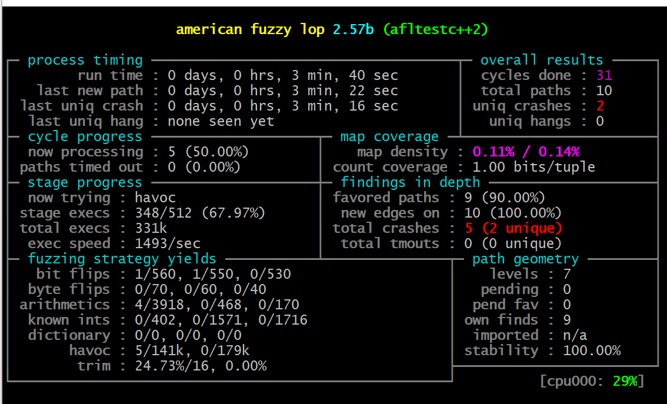
Task: Select levels value '7'
Action: pos(567,275)
